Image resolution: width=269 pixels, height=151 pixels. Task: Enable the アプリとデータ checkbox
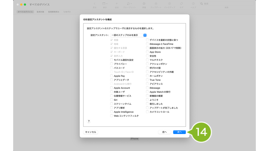tap(111, 80)
